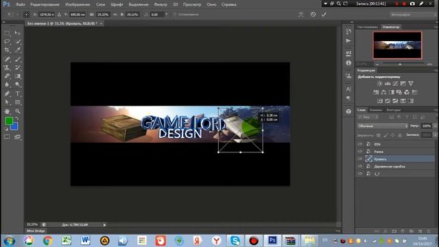Screen dimensions: 439x247
Task: Toggle the anti-alias checkbox in options bar
Action: 175,14
